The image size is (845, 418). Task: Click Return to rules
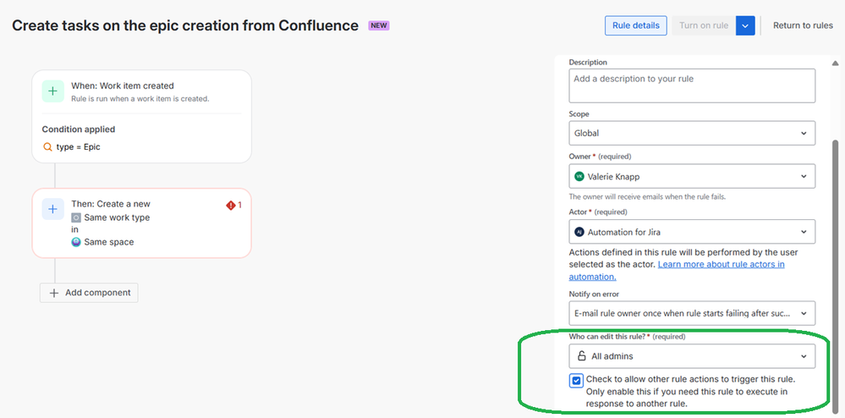pos(803,25)
